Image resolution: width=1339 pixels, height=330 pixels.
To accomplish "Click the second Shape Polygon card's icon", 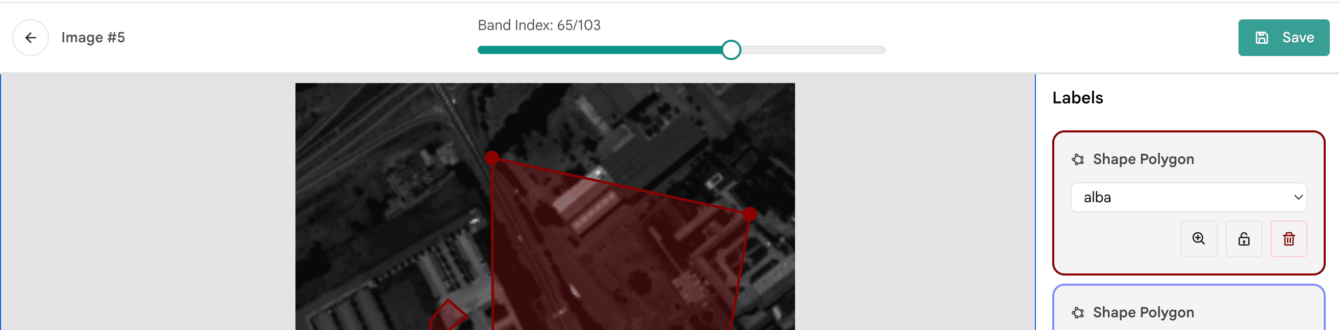I will point(1078,313).
